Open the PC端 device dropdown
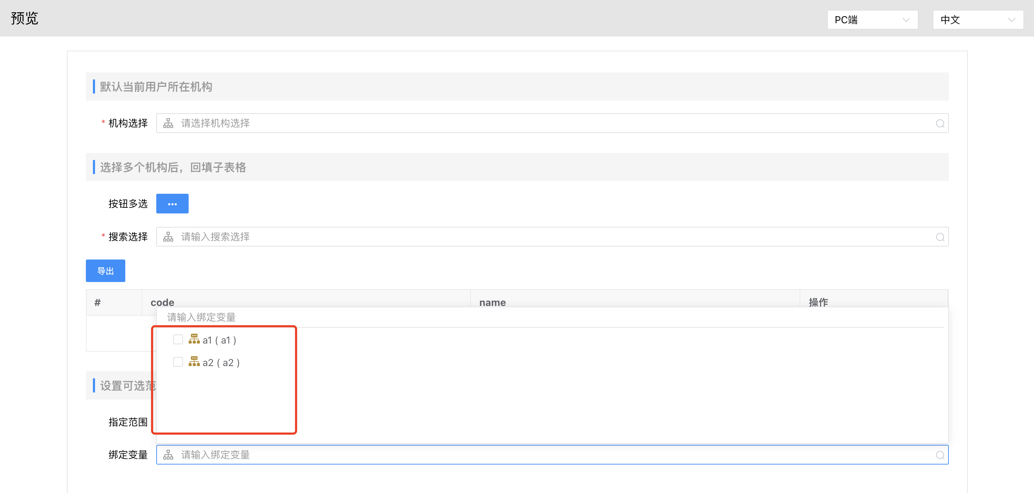 tap(872, 20)
